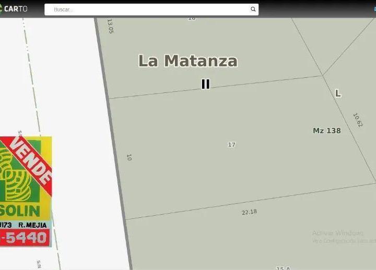Click the 22.18 measurement label
The width and height of the screenshot is (376, 270).
point(249,212)
